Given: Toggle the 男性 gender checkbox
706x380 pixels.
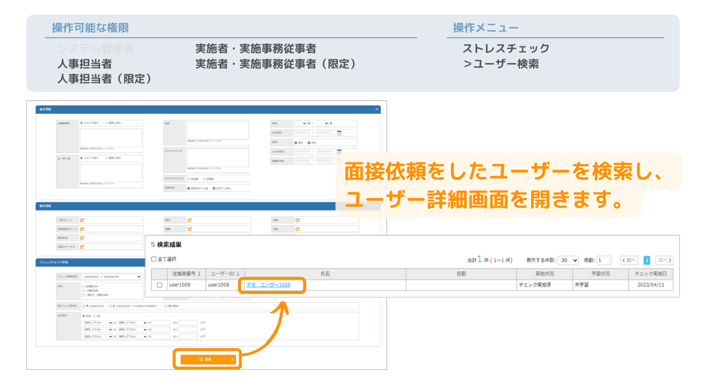Looking at the screenshot, I should click(x=296, y=142).
